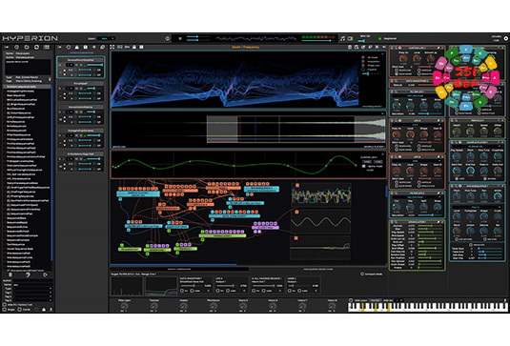Open the waveform dropdown on the LFO 3 module

pos(416,125)
